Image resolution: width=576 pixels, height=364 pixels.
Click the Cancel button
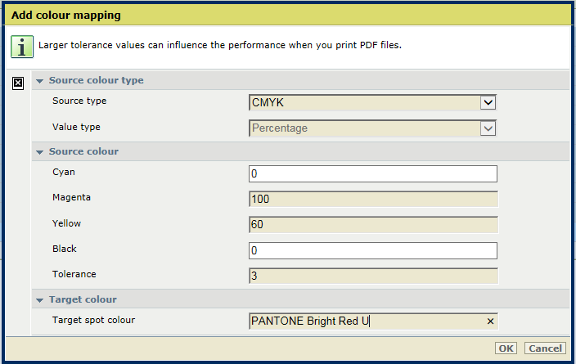click(545, 348)
